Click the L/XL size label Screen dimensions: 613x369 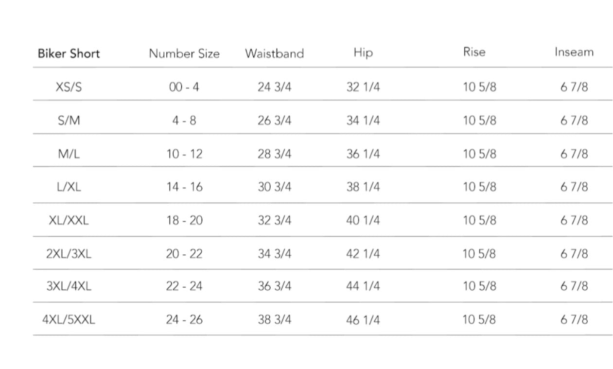[69, 187]
